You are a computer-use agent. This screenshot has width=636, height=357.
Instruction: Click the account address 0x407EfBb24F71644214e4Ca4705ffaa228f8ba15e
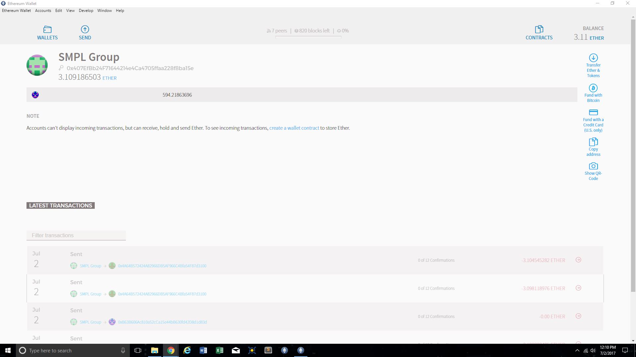point(130,68)
